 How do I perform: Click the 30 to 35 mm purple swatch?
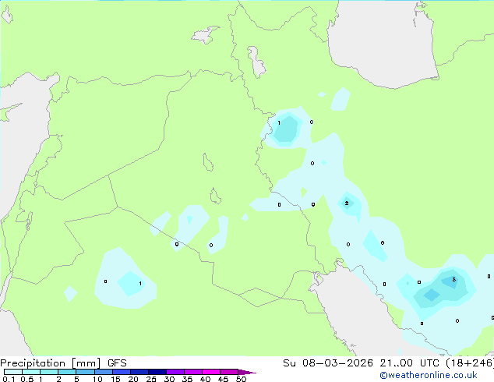175,372
